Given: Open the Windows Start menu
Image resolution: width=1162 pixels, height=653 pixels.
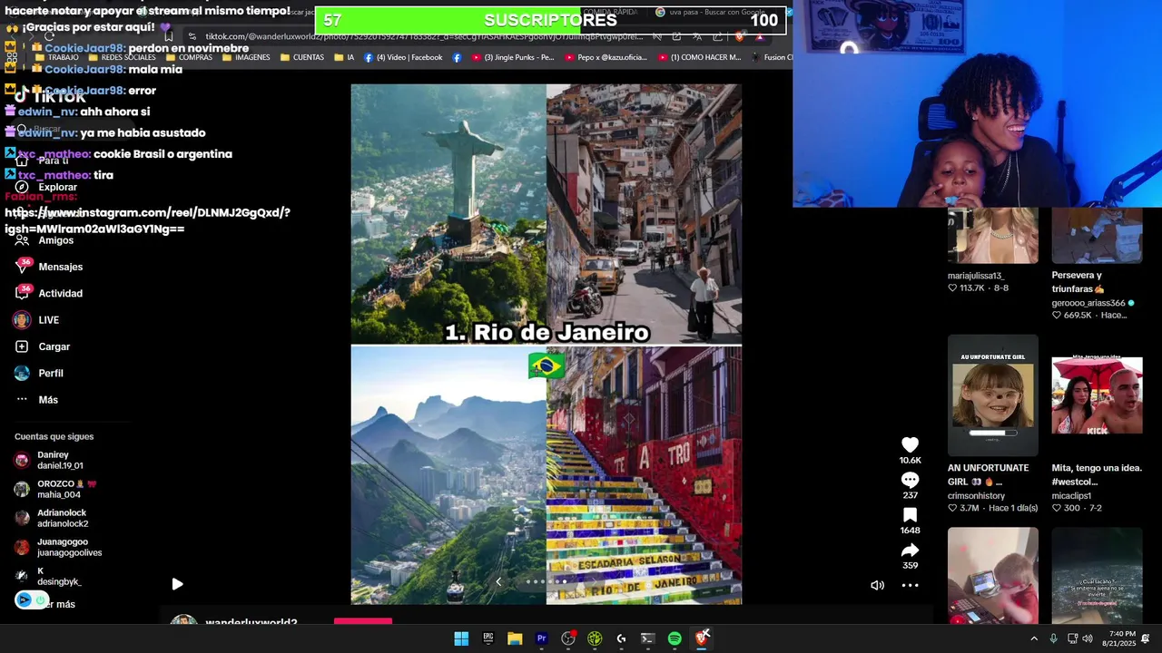Looking at the screenshot, I should tap(461, 638).
